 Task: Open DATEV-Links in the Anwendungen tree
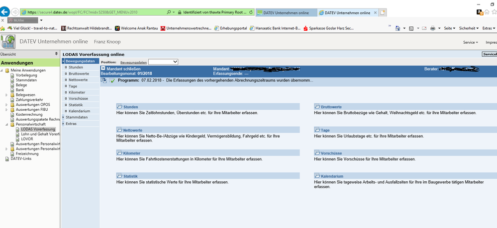pos(21,158)
